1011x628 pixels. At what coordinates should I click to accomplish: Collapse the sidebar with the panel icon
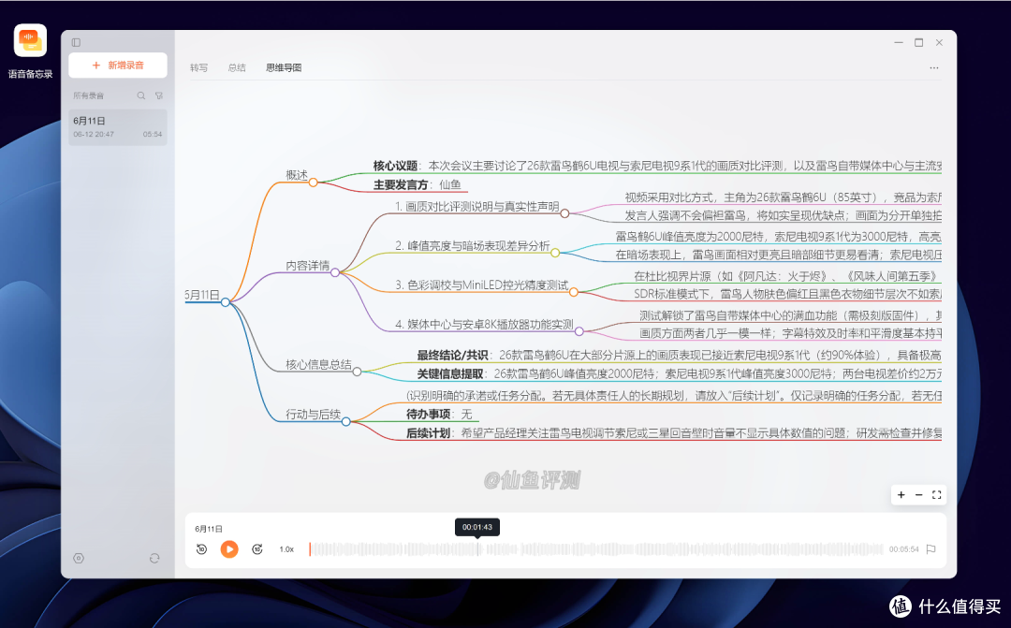[x=76, y=42]
